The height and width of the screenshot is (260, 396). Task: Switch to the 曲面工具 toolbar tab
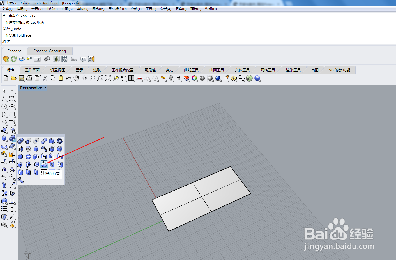(x=217, y=70)
